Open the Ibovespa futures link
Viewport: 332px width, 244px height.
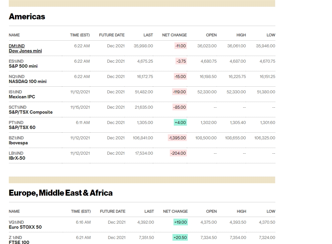click(18, 140)
